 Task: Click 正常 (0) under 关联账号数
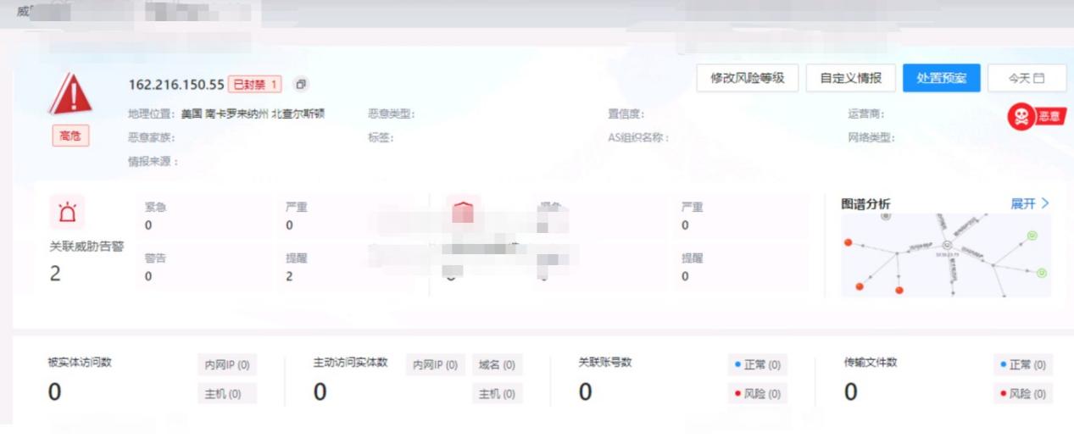[x=757, y=365]
